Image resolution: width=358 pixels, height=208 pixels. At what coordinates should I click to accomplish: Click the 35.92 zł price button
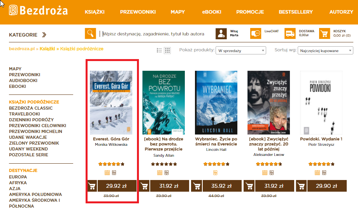(x=222, y=186)
